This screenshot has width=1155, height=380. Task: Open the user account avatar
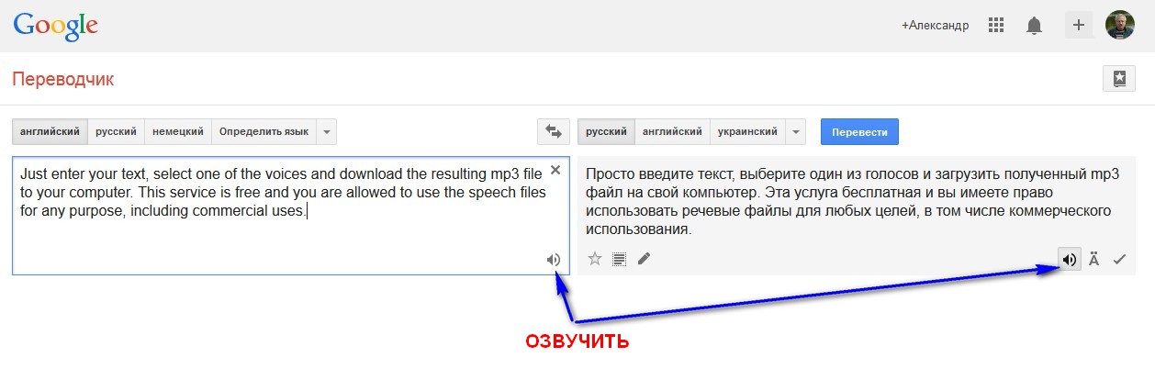point(1120,26)
